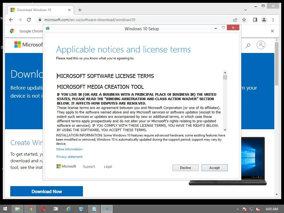Click the Support link in setup footer
The image size is (284, 213).
click(89, 166)
